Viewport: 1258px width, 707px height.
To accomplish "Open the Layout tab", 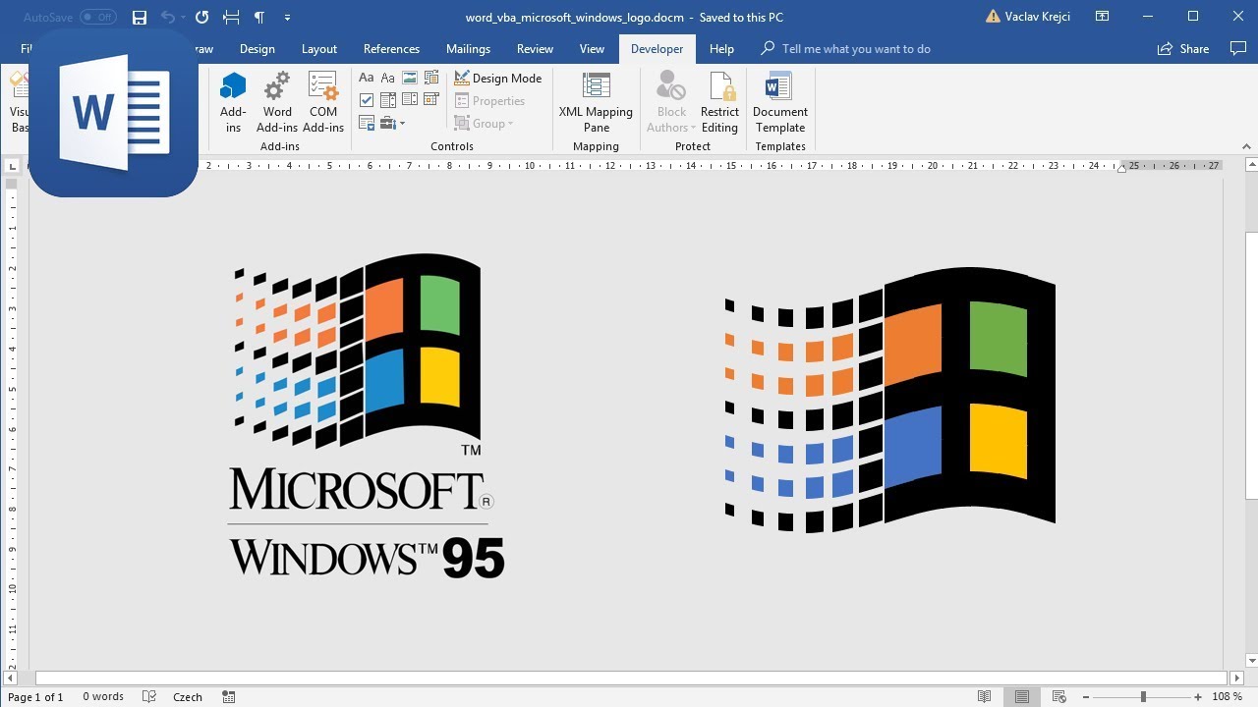I will point(318,48).
